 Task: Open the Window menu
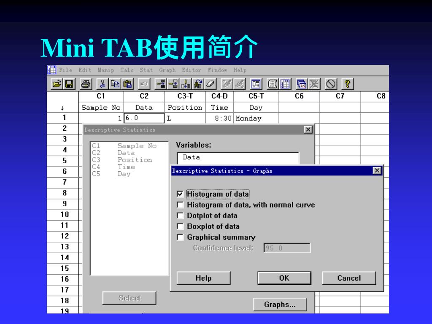(x=217, y=70)
